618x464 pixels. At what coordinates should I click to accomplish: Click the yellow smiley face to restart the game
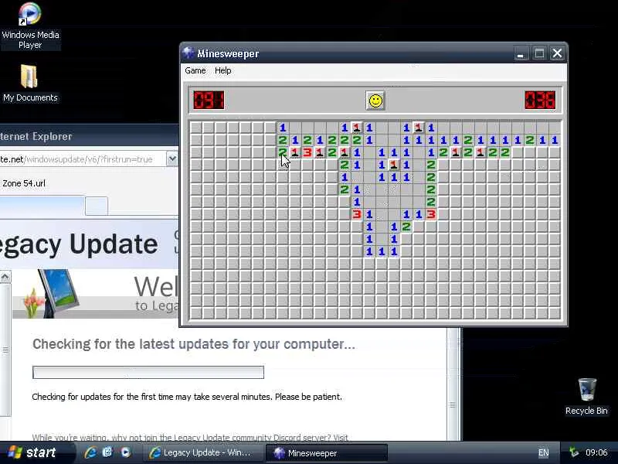coord(375,101)
